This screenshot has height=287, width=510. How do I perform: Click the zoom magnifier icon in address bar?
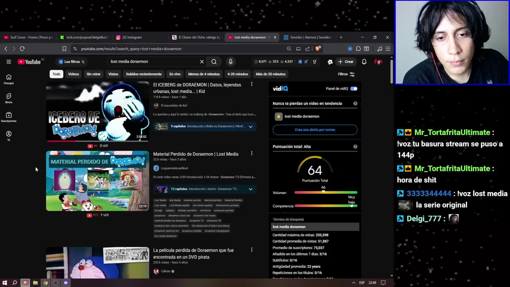289,49
